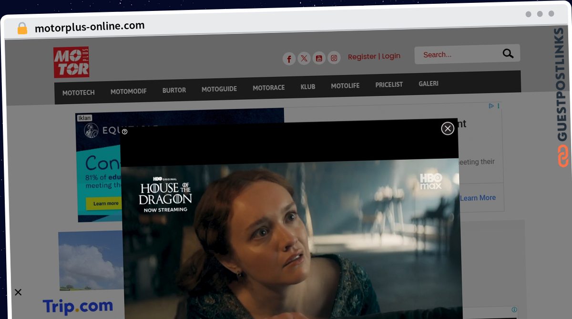
Task: Open the X (Twitter) social icon
Action: 304,59
